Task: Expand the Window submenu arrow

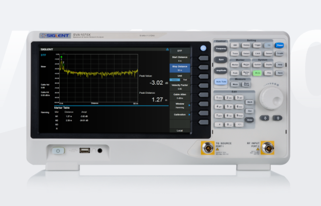Action: click(x=189, y=105)
